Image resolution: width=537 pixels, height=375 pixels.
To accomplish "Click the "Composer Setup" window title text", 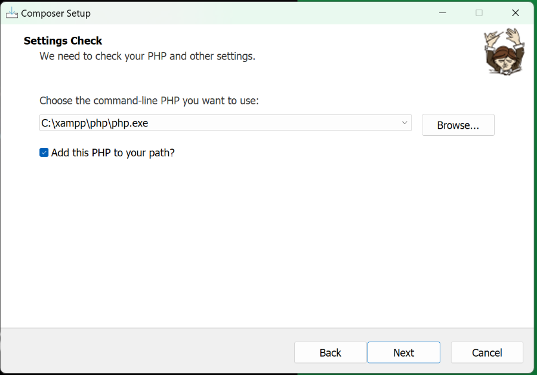I will coord(56,13).
